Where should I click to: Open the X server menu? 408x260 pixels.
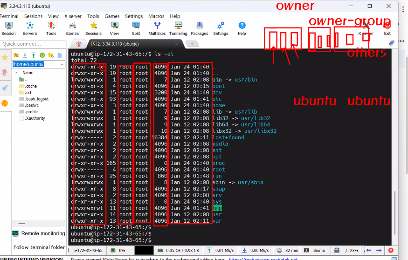[73, 16]
